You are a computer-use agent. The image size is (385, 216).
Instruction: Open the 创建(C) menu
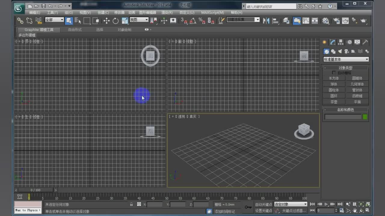pos(103,13)
